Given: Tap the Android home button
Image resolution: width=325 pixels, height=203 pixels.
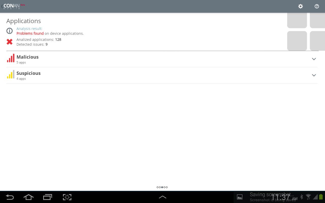Looking at the screenshot, I should 28,197.
